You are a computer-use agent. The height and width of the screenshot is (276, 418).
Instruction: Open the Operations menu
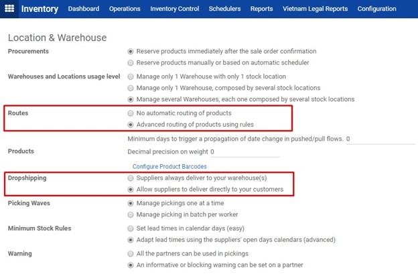click(125, 9)
